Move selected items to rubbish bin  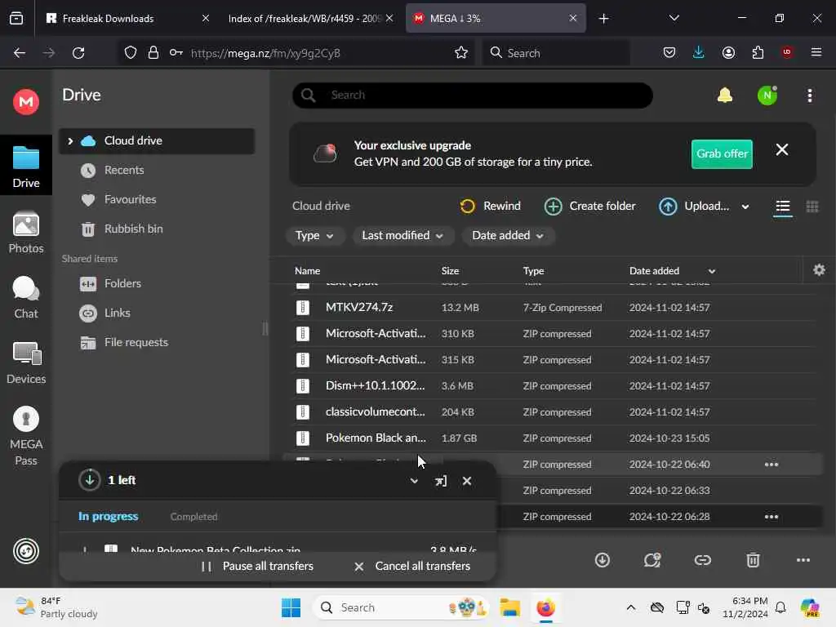(x=753, y=560)
